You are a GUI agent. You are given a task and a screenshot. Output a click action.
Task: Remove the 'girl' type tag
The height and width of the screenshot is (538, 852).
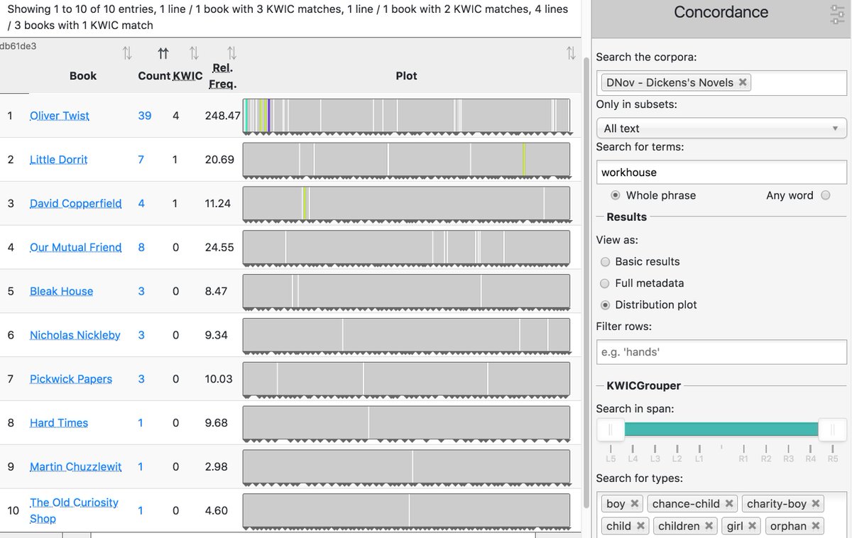coord(752,526)
